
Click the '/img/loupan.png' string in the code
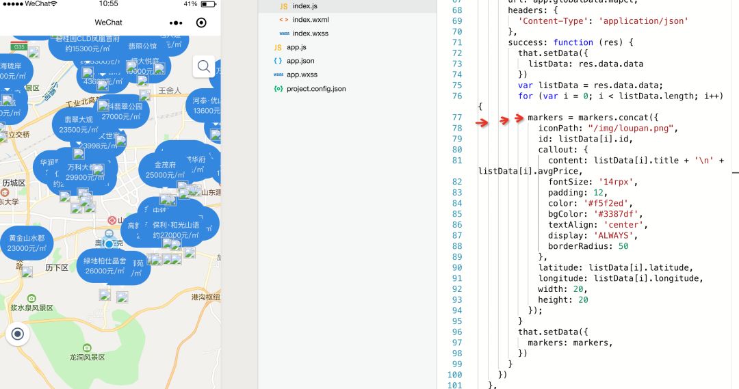[x=631, y=128]
